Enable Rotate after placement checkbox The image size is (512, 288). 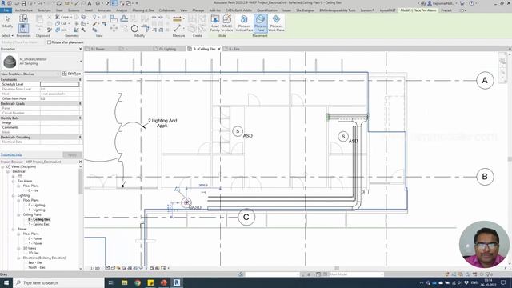[49, 42]
